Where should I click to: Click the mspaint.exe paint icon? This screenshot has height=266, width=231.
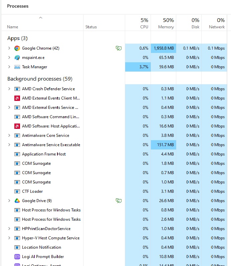[17, 58]
